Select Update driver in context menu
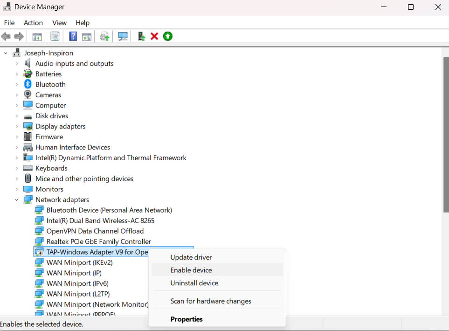This screenshot has height=331, width=449. point(191,257)
